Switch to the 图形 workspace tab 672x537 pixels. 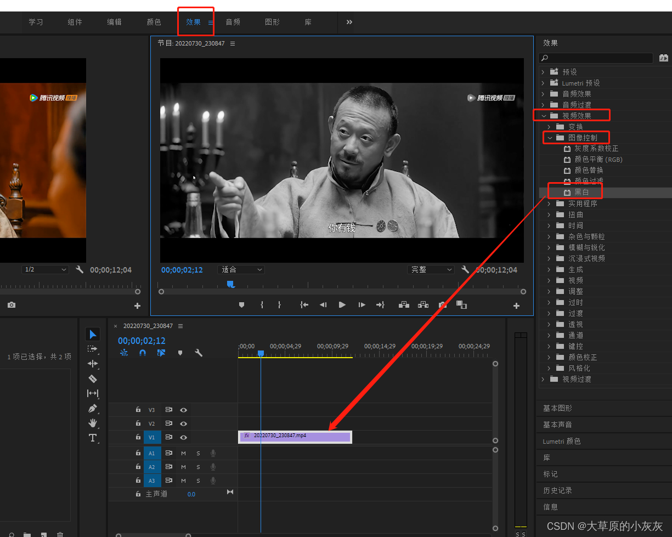272,22
